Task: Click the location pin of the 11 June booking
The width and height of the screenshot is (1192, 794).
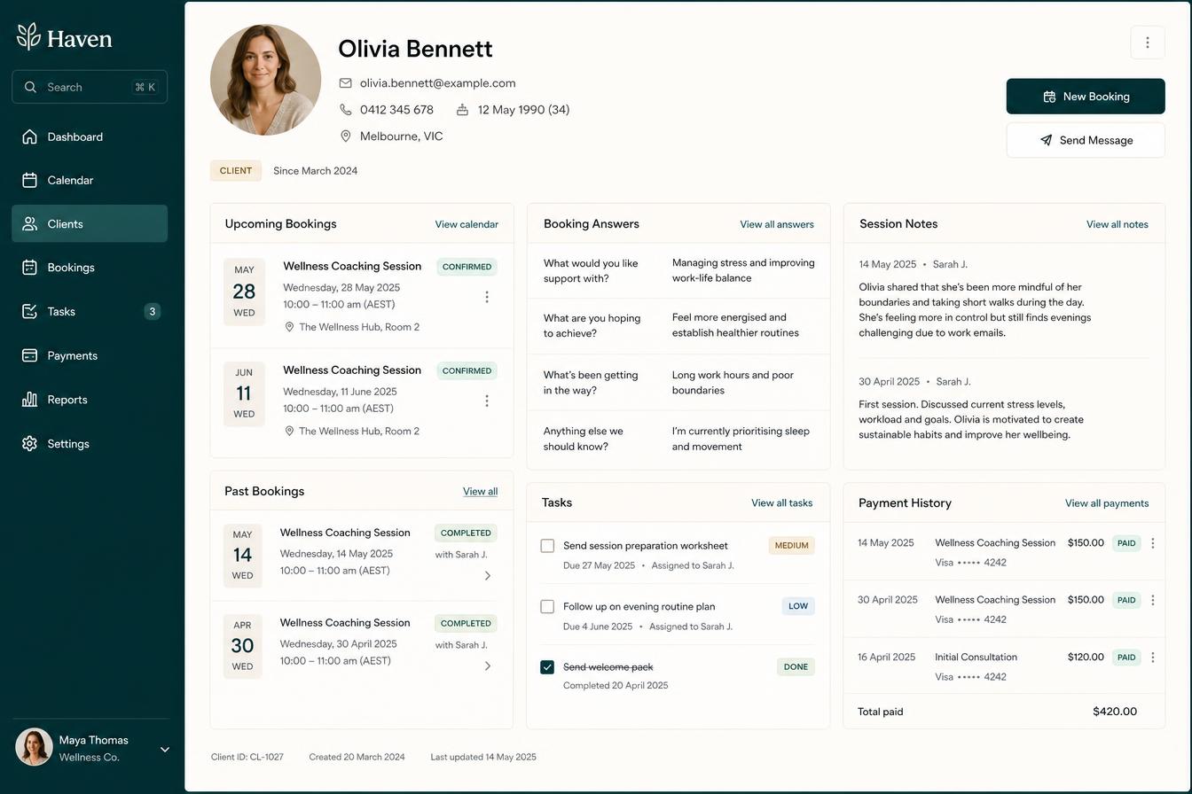Action: pos(289,432)
